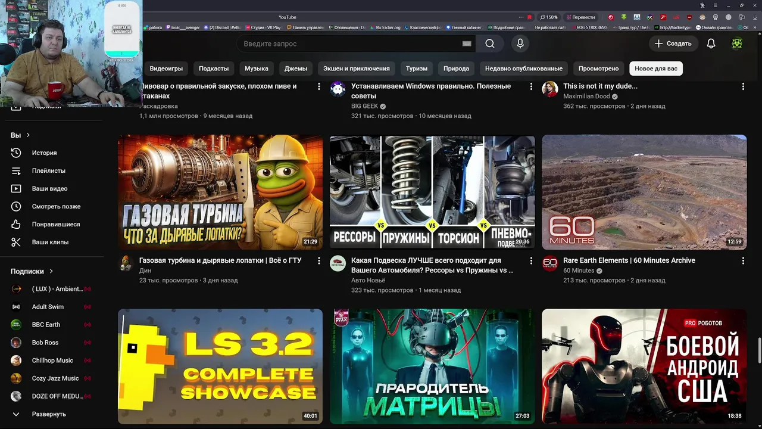The height and width of the screenshot is (429, 762).
Task: Open the notifications bell
Action: [711, 43]
